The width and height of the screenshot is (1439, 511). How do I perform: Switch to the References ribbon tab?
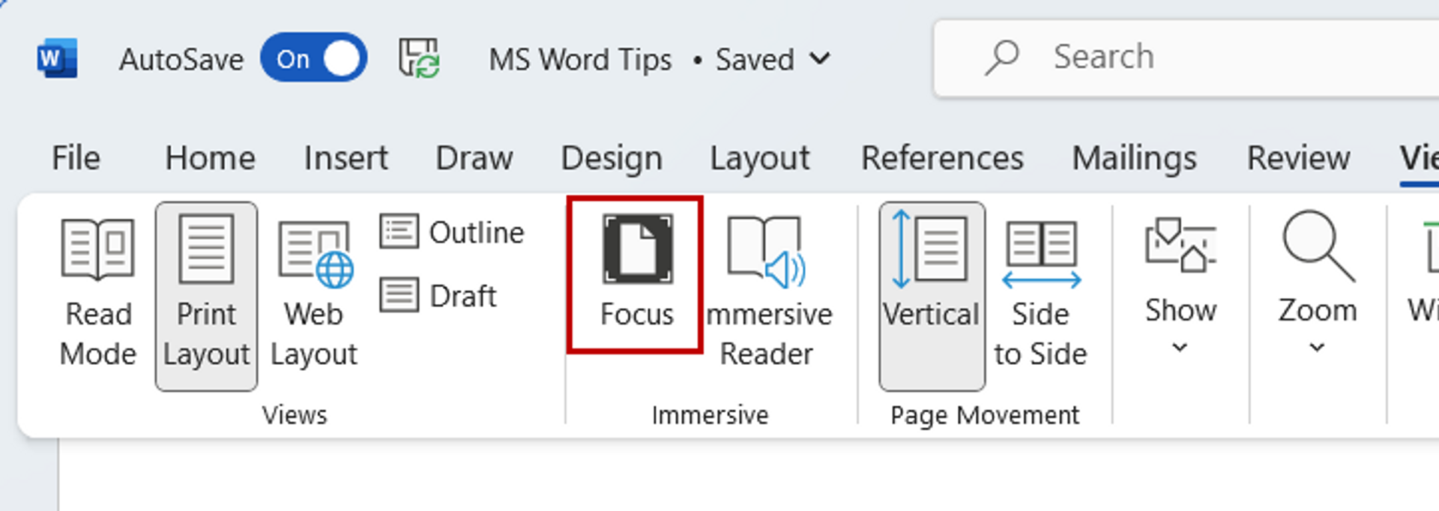(x=942, y=158)
